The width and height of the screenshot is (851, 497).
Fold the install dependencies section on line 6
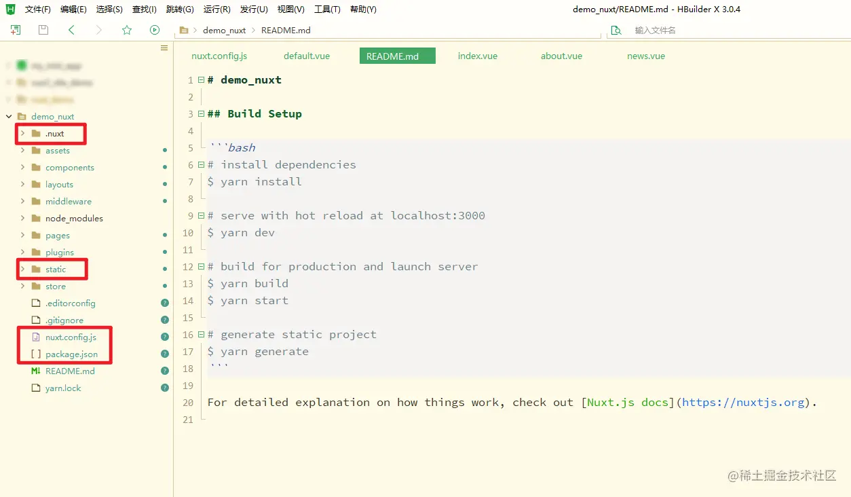(x=201, y=165)
